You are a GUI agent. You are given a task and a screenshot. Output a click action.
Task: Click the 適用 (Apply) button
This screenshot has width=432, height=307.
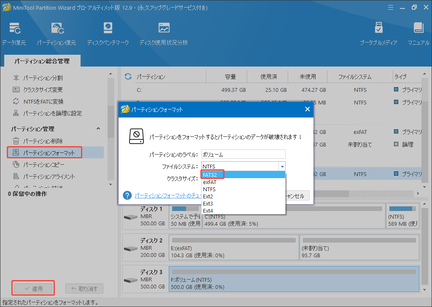point(33,288)
